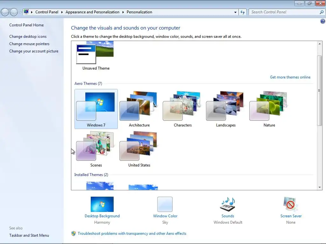The height and width of the screenshot is (244, 326).
Task: Open Change your account picture link
Action: (34, 51)
